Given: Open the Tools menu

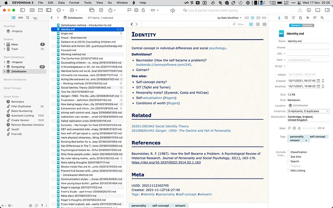Looking at the screenshot, I should coord(87,3).
